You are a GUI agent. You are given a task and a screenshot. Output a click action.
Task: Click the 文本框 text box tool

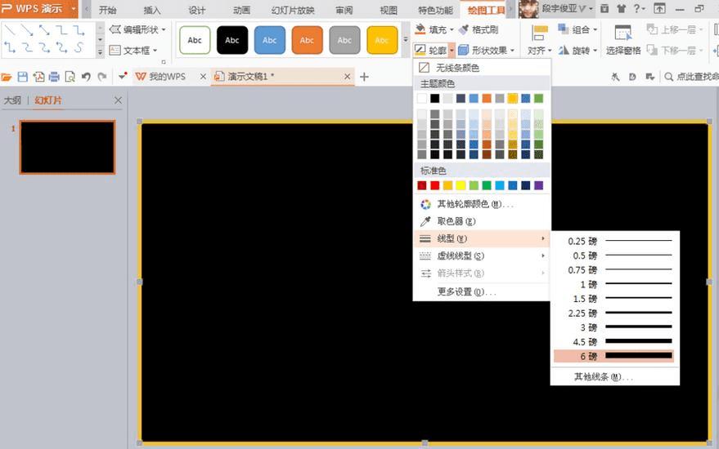[133, 51]
